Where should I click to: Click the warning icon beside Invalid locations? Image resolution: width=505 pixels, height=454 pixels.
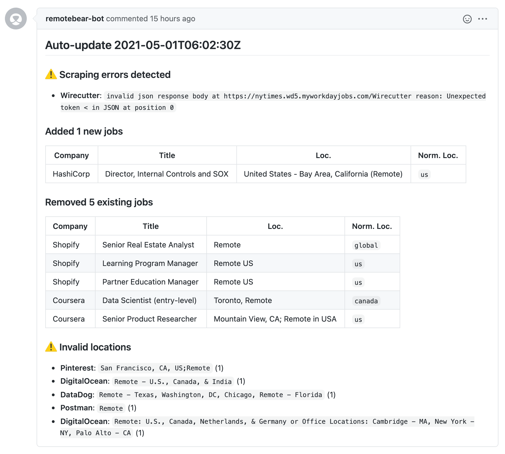click(x=51, y=347)
